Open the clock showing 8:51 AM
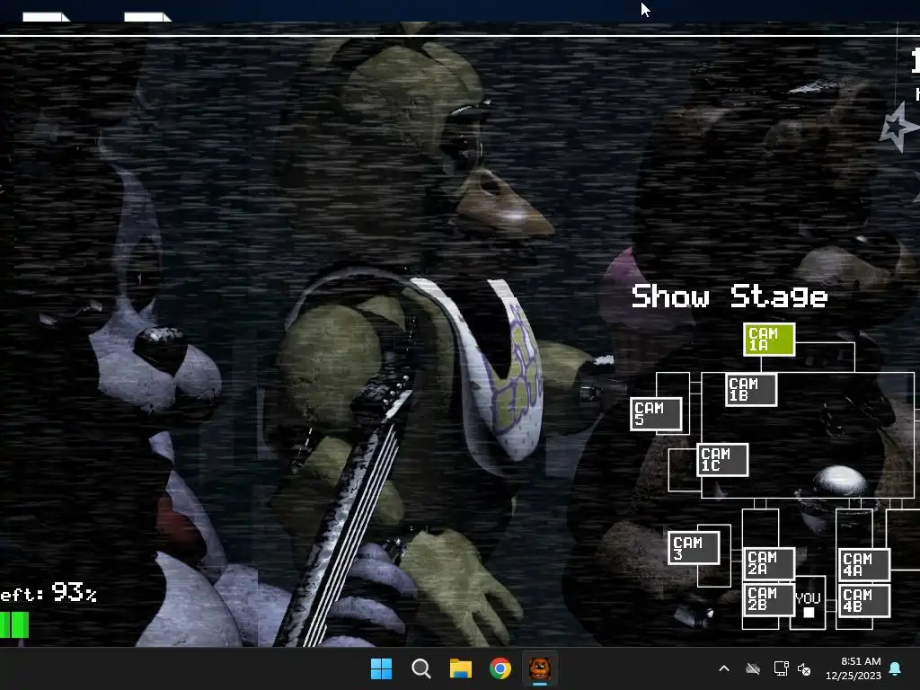 point(854,668)
